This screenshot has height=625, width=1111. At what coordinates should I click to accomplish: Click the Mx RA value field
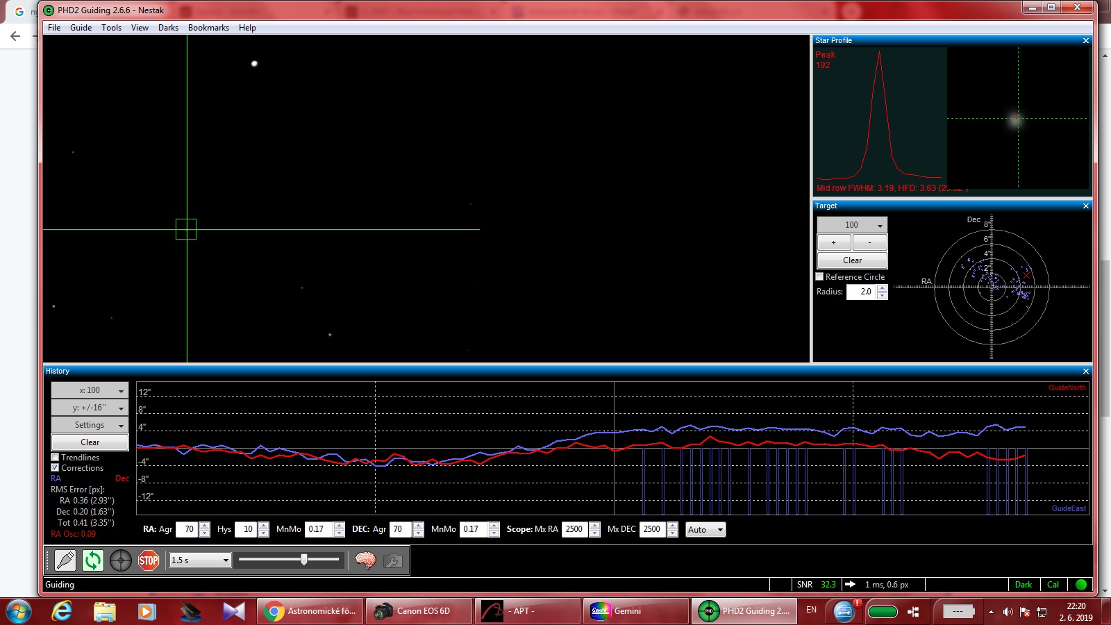coord(576,529)
